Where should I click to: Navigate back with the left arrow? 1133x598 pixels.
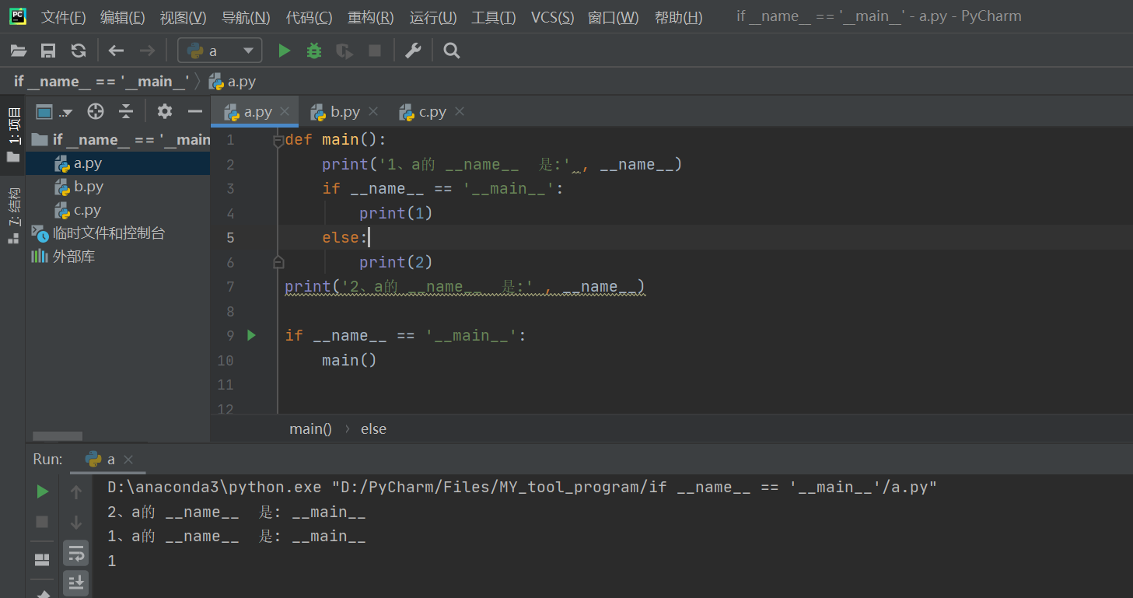pos(116,51)
